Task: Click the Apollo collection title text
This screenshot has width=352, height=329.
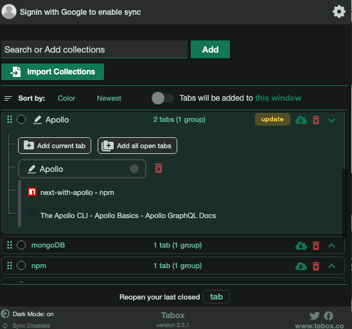Action: 57,120
